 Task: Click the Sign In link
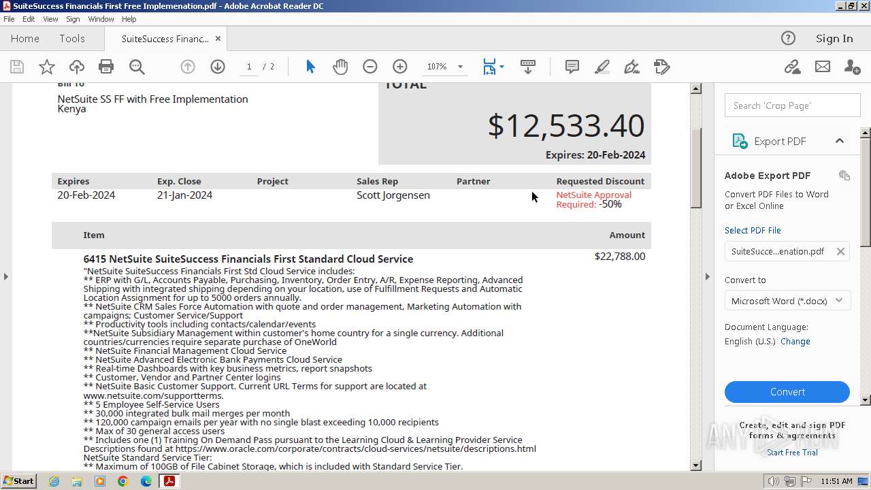[x=834, y=39]
